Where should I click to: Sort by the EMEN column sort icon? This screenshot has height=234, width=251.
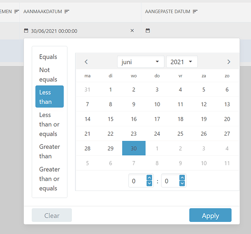coord(16,11)
